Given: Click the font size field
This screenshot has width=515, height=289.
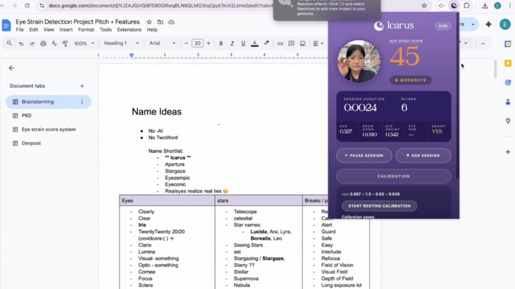Looking at the screenshot, I should point(197,43).
